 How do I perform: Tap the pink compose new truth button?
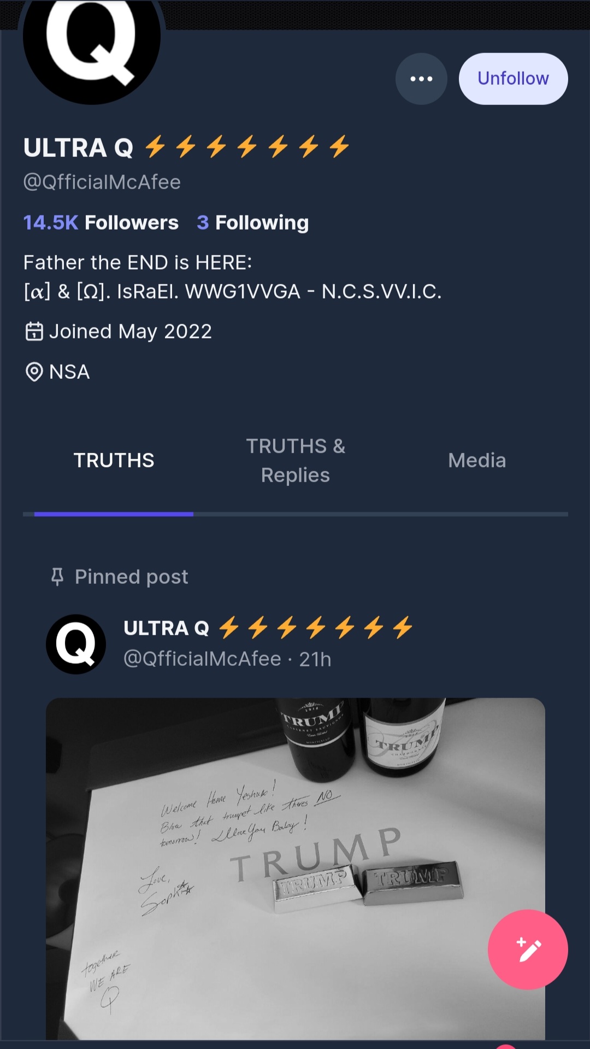(528, 950)
